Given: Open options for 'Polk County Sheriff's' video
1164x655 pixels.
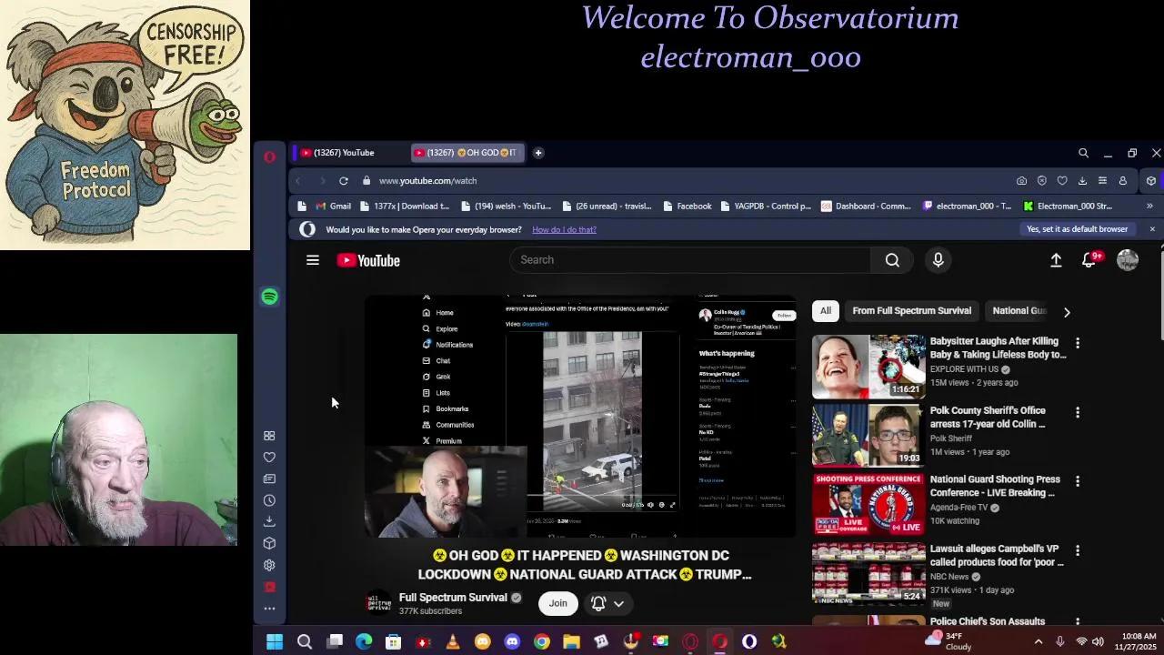Looking at the screenshot, I should pos(1078,412).
